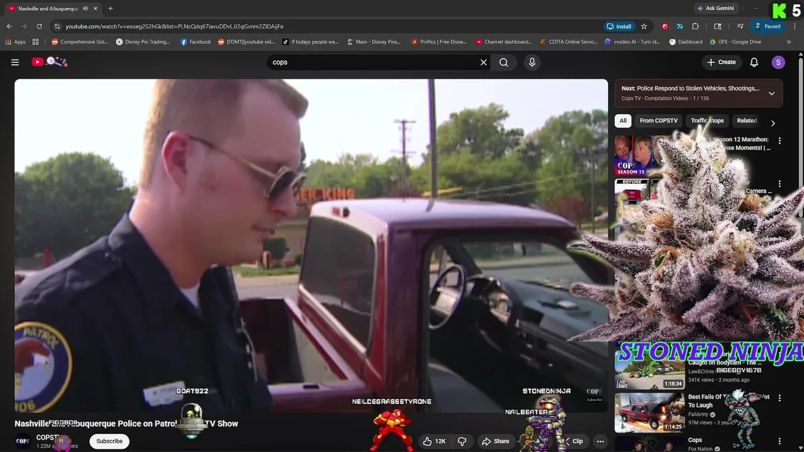Open the account avatar S menu
The height and width of the screenshot is (452, 804).
coord(778,62)
